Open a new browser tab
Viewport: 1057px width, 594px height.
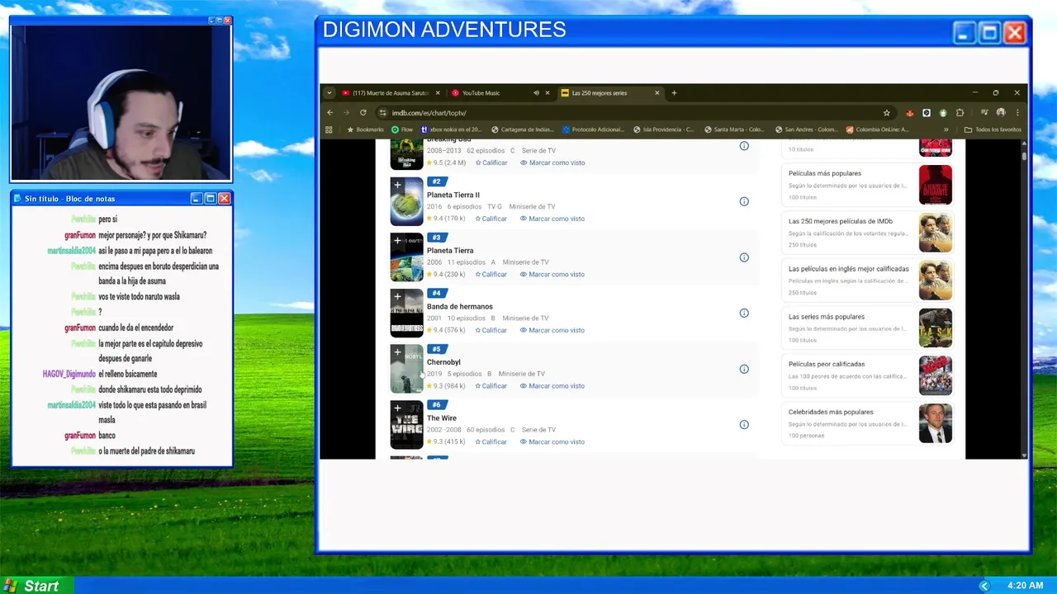(674, 93)
